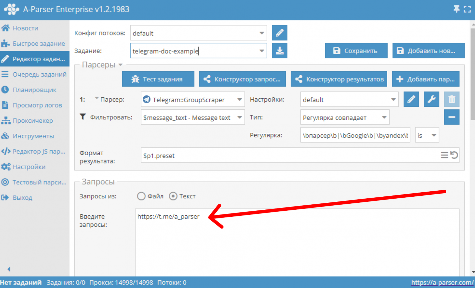Click the bug icon on Тест задания
The width and height of the screenshot is (475, 288).
(x=135, y=79)
